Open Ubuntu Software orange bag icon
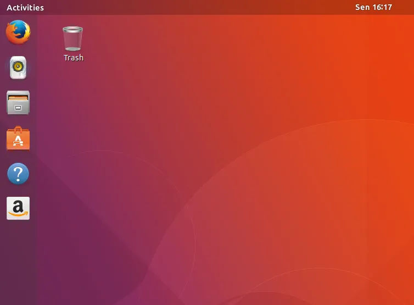 18,138
